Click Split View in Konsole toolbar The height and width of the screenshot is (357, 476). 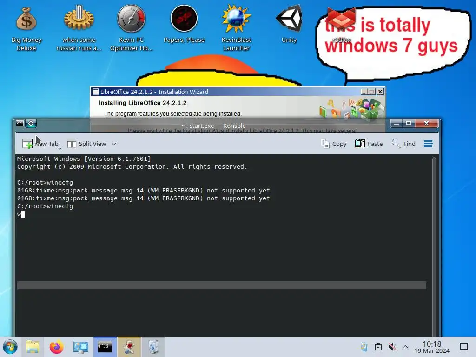pos(86,144)
